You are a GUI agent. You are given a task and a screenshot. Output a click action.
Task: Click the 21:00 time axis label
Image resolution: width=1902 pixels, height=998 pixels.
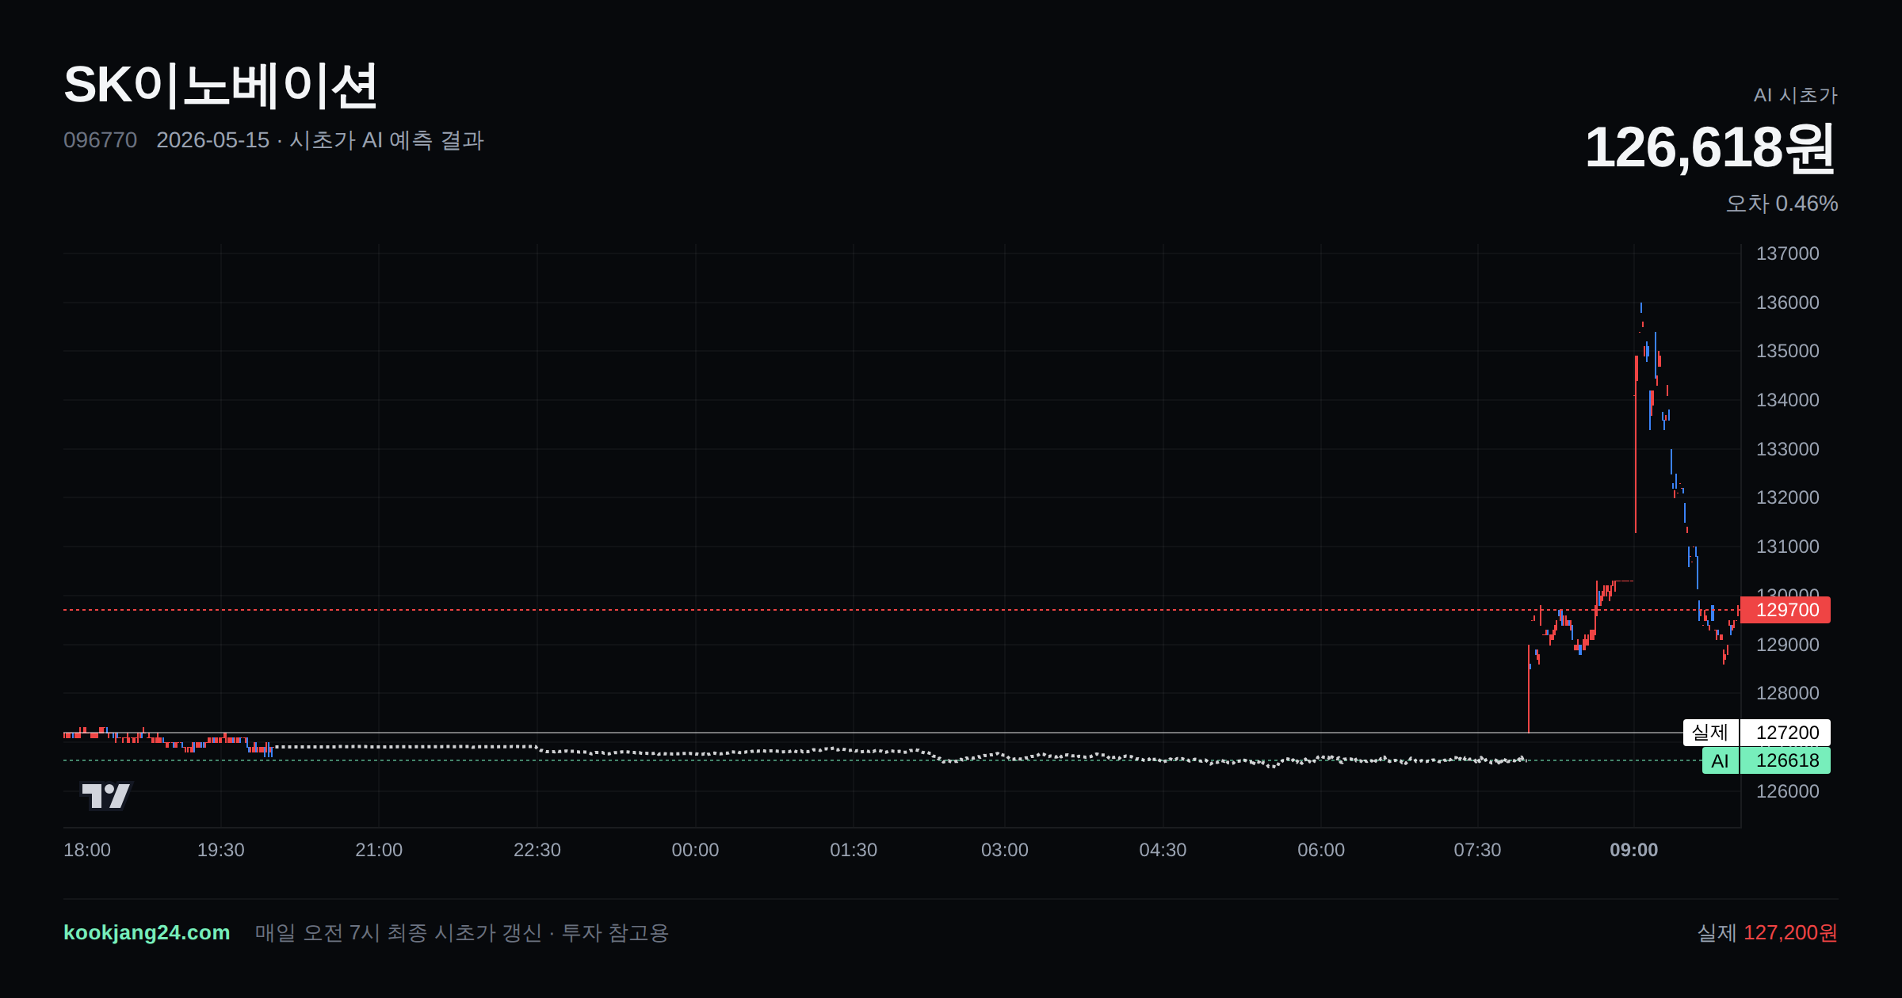click(379, 850)
